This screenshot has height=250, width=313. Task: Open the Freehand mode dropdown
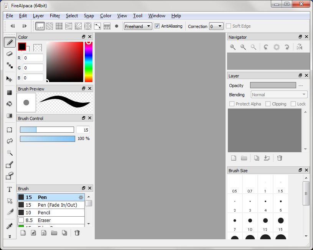click(x=138, y=26)
